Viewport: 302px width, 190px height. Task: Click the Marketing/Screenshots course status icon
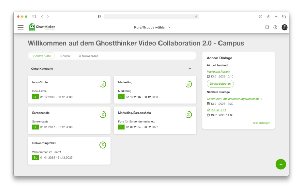[x=188, y=115]
